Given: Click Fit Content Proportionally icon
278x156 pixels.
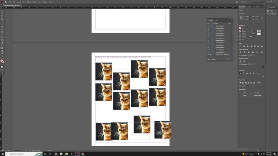Looking at the screenshot, I should pos(243,83).
